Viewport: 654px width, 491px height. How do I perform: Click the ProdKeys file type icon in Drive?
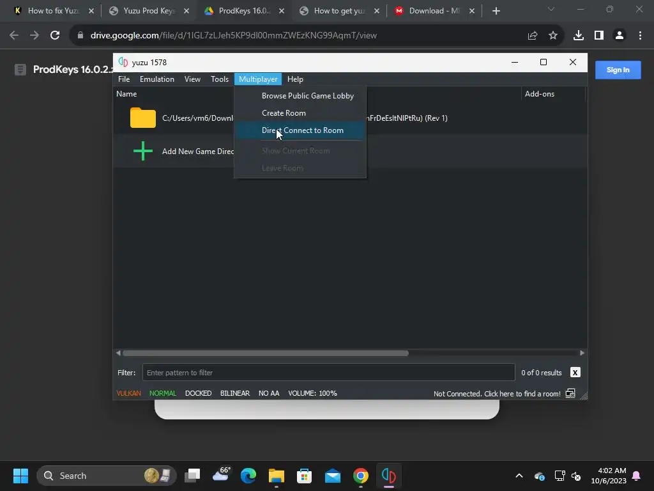(x=20, y=70)
